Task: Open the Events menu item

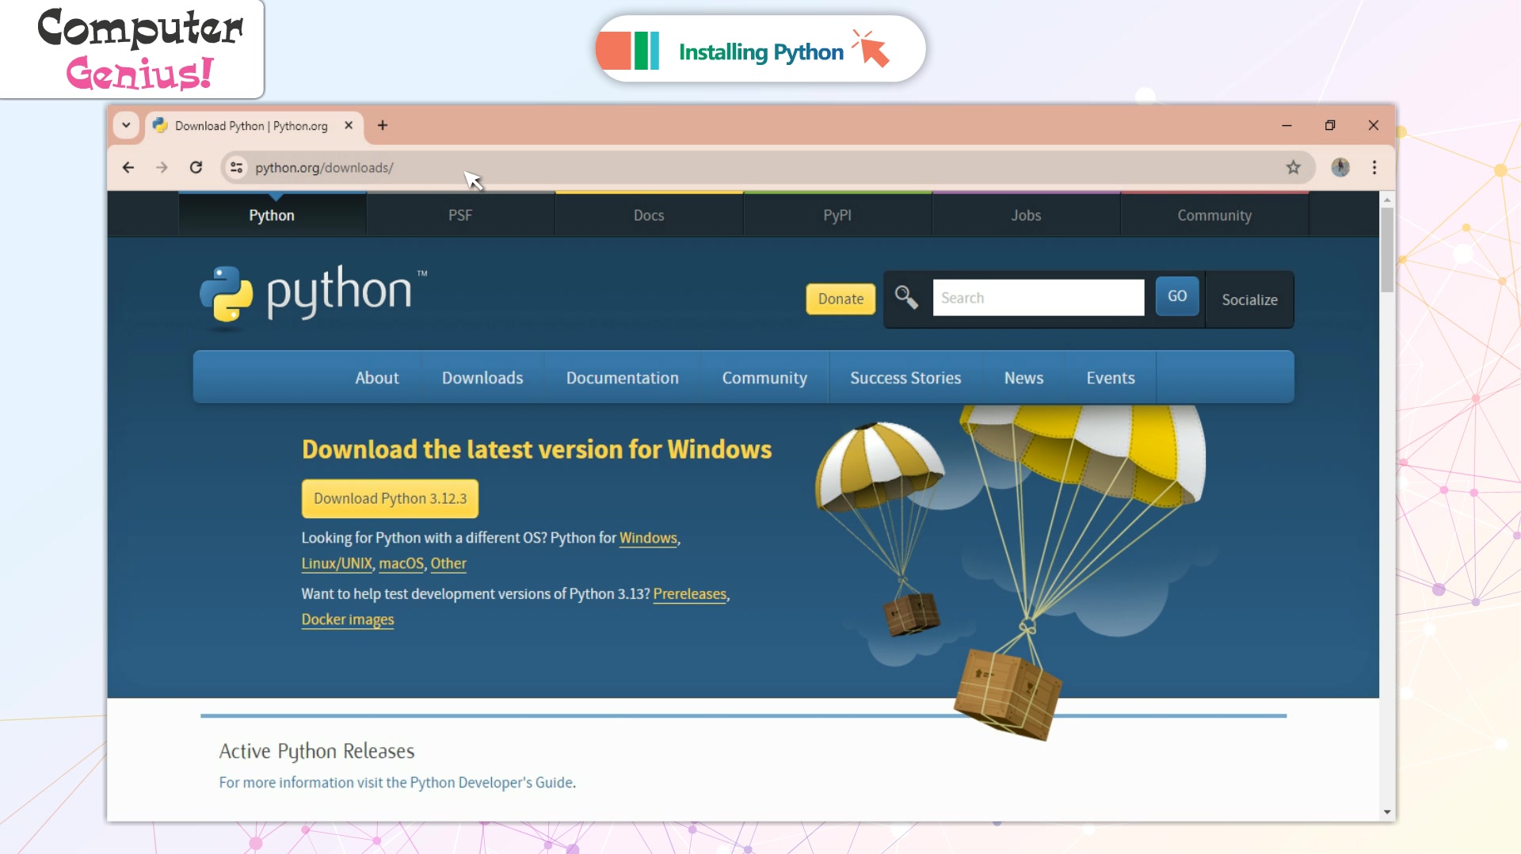Action: click(1111, 378)
